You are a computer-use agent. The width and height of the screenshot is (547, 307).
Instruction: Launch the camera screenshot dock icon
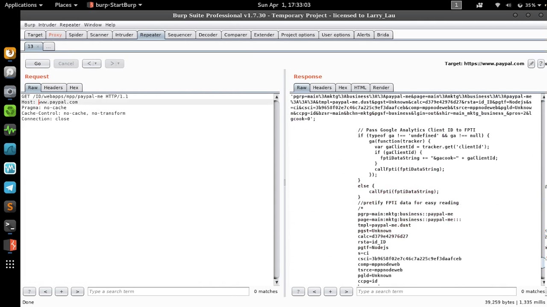point(10,91)
